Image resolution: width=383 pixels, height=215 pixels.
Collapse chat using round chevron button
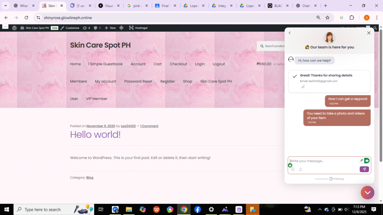coord(367,193)
